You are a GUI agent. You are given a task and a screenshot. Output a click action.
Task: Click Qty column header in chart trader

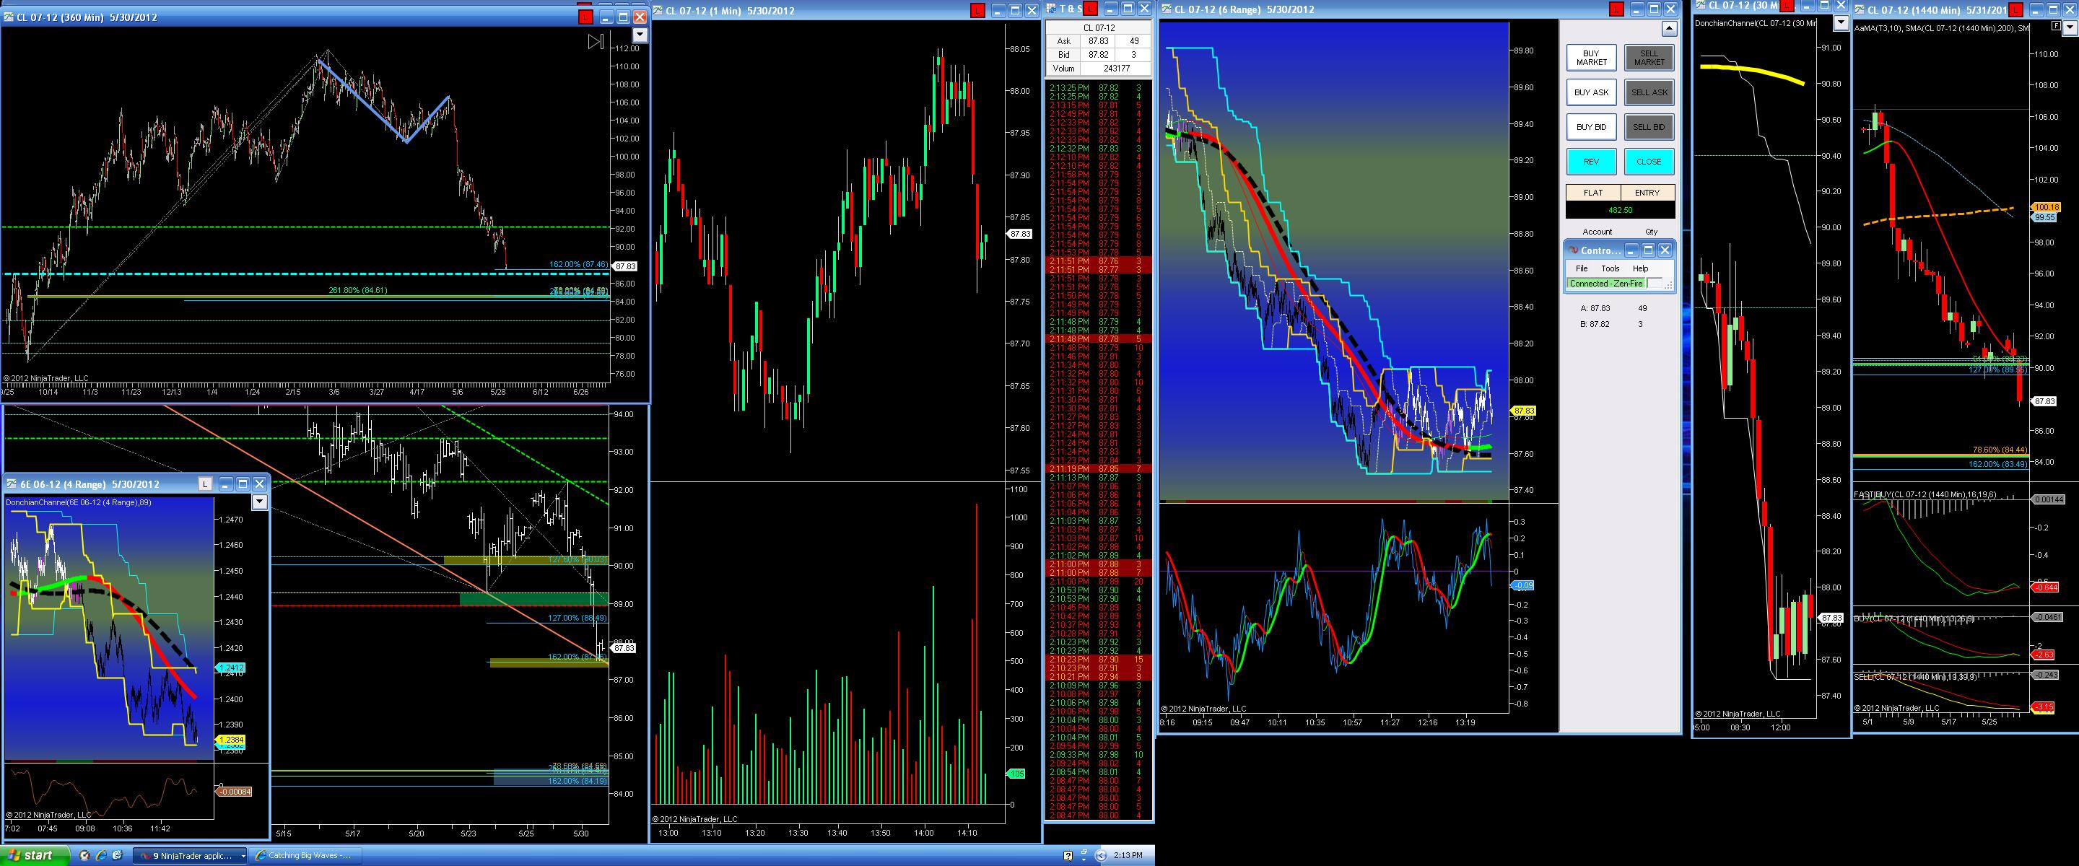[1651, 232]
